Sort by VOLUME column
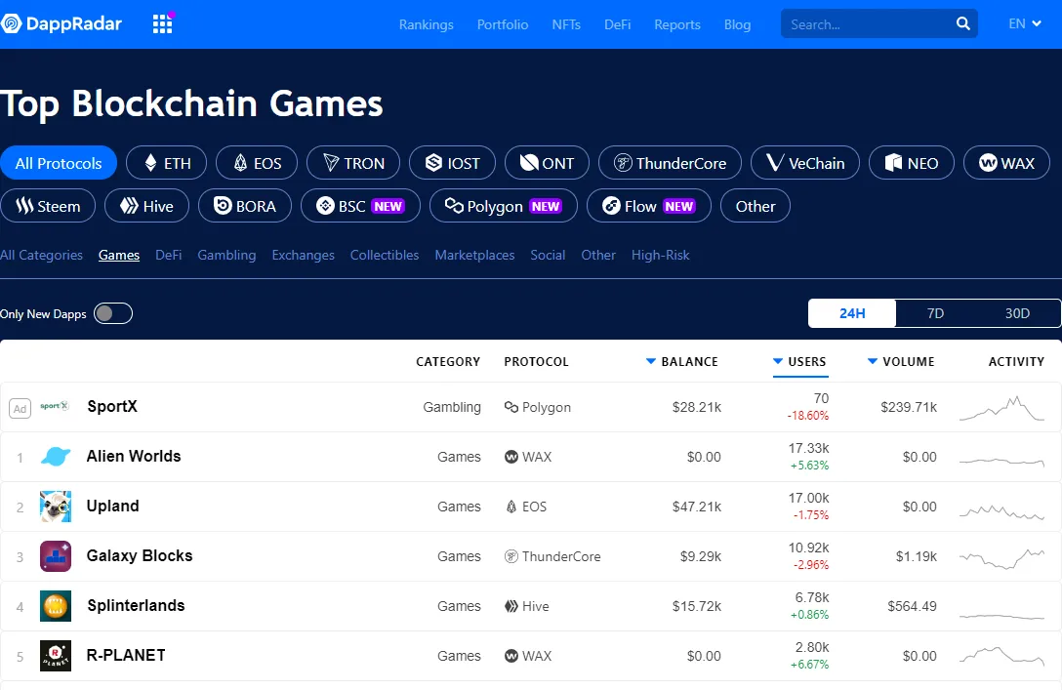Viewport: 1062px width, 690px height. tap(901, 361)
